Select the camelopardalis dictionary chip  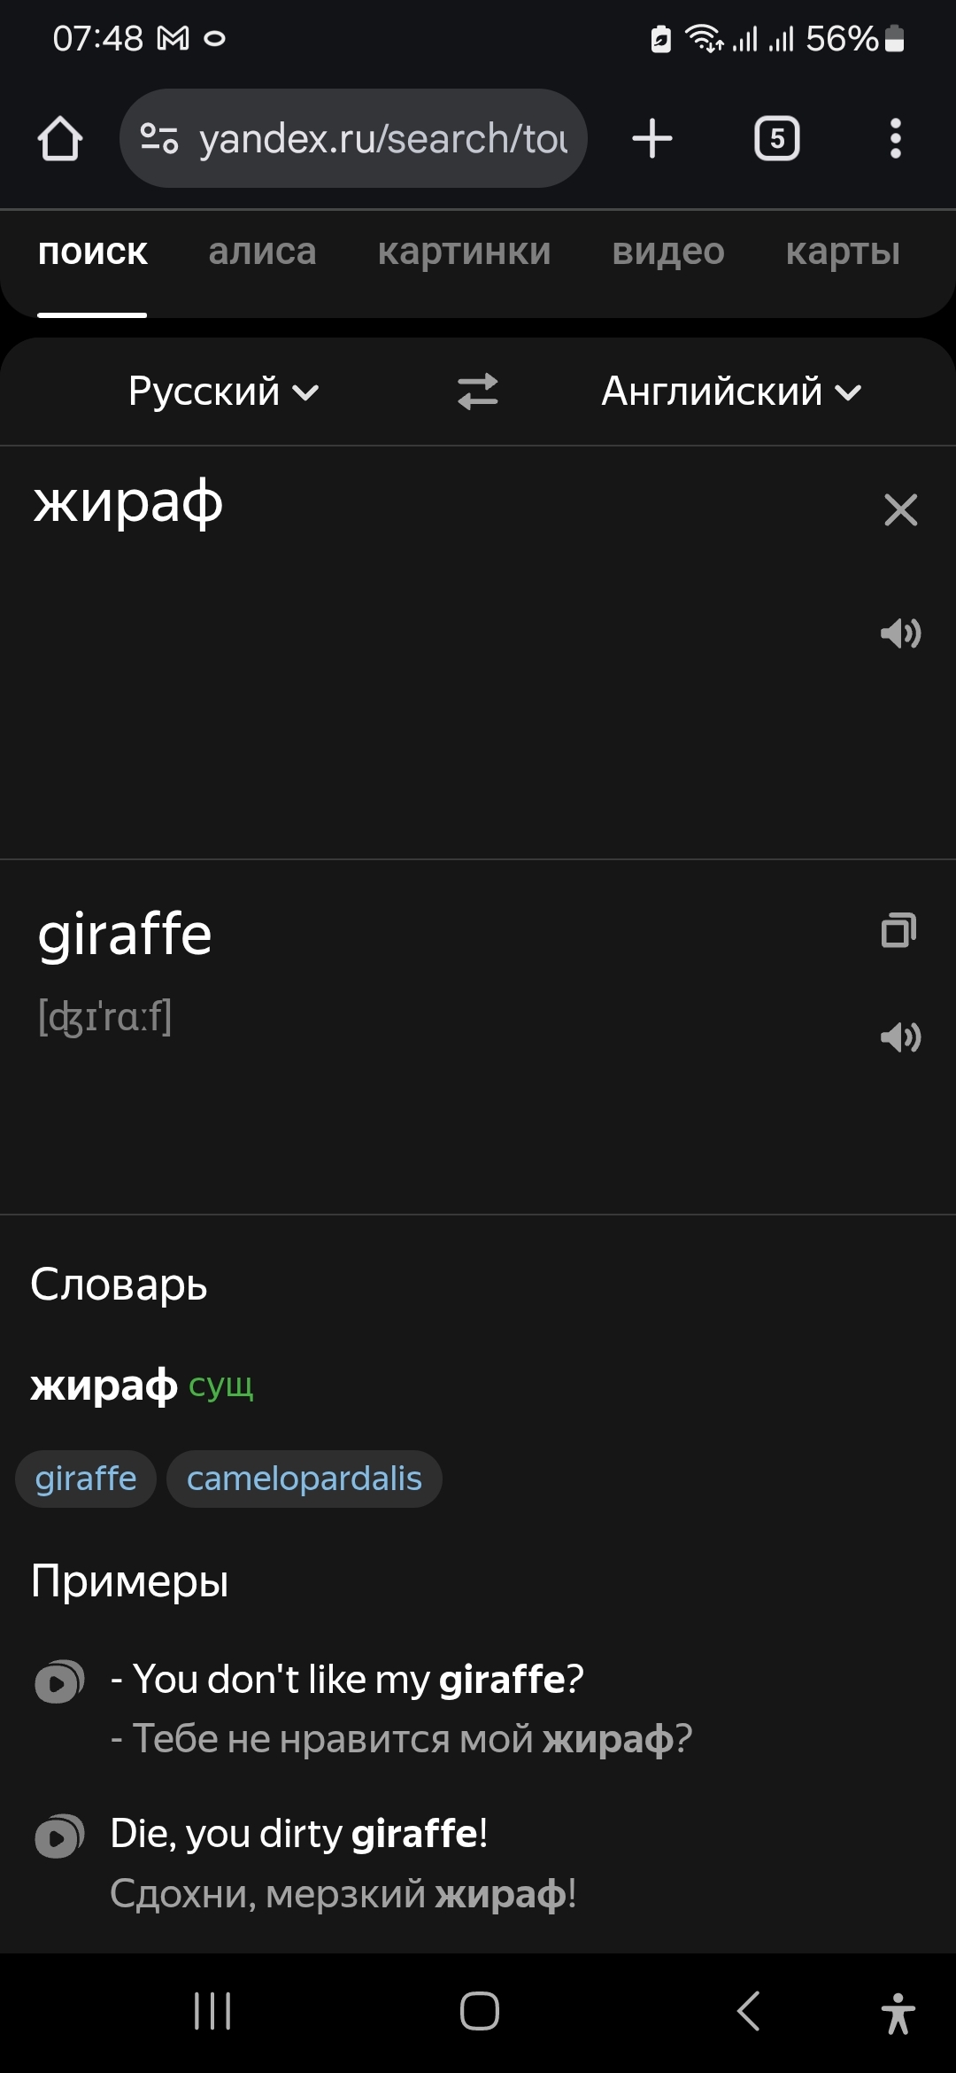[304, 1479]
